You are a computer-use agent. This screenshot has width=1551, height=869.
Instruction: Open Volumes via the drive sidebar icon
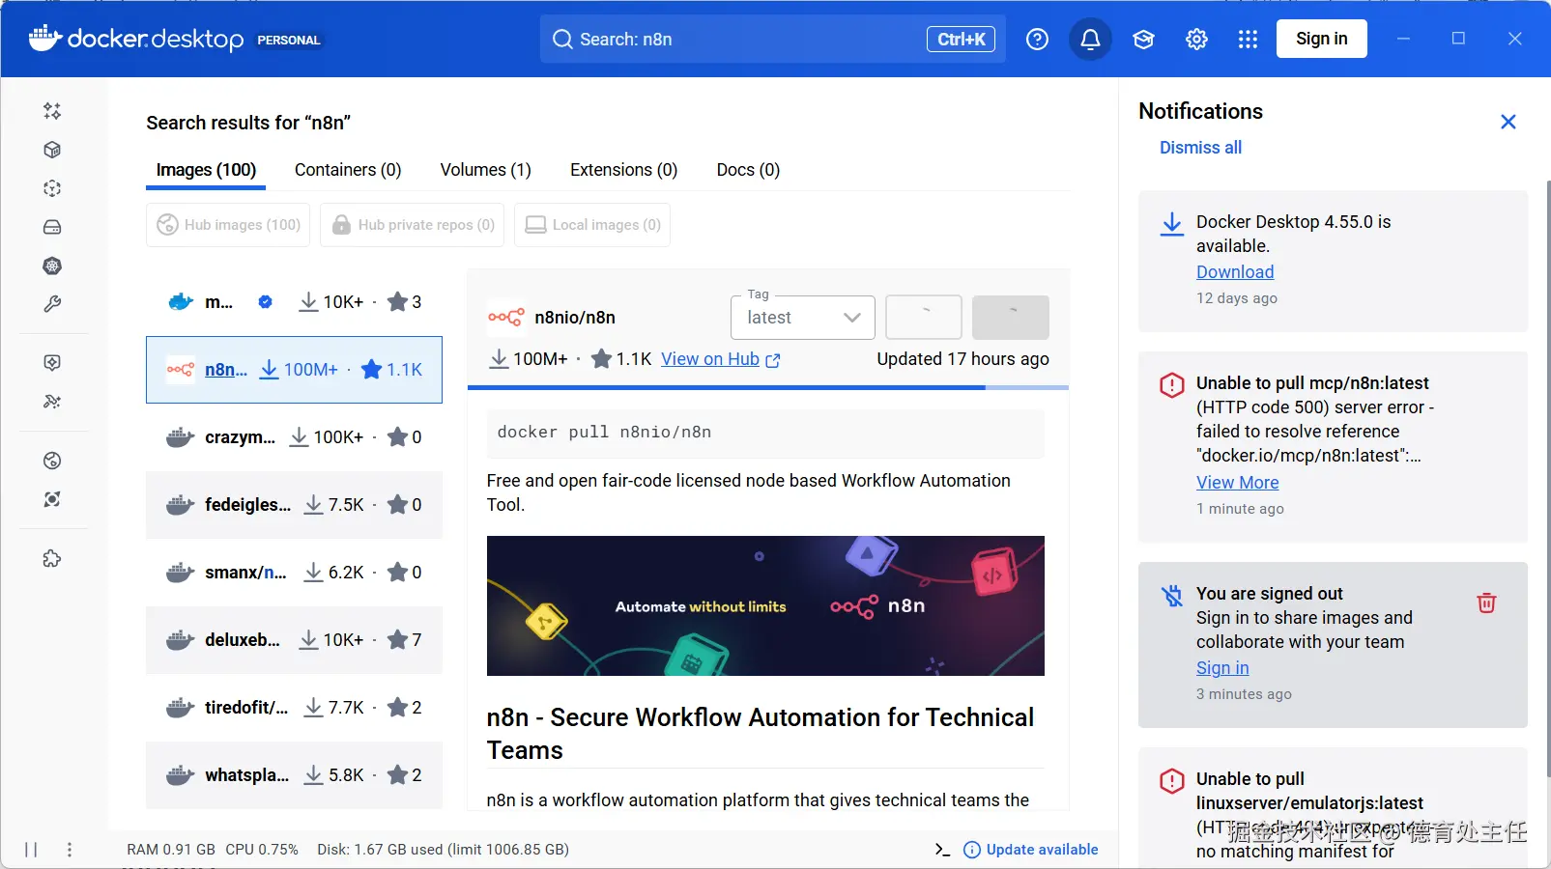tap(52, 227)
